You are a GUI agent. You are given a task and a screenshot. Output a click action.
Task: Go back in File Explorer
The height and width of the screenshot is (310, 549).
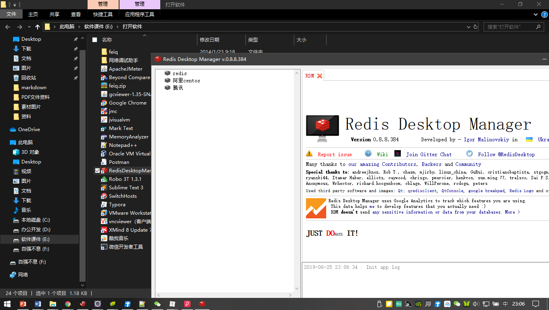coord(8,27)
